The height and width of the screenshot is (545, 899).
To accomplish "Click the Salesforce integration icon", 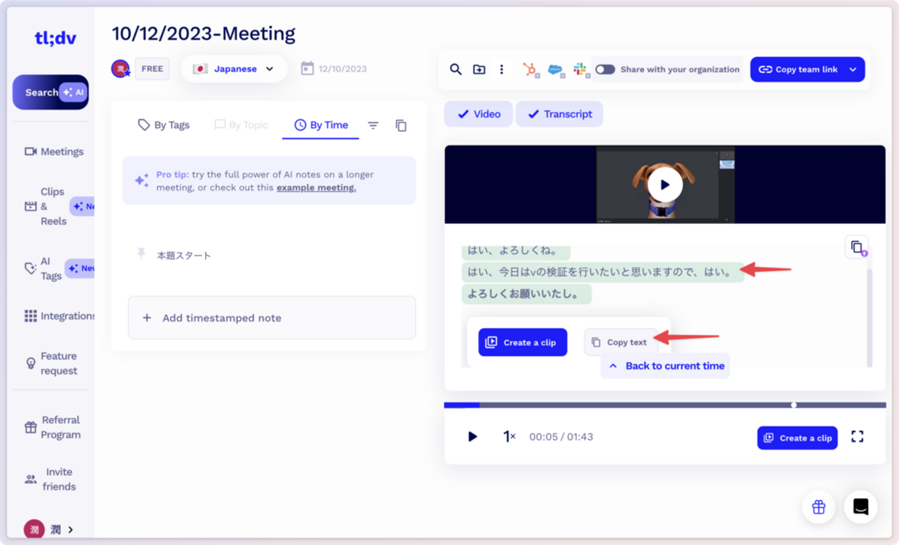I will pos(556,70).
